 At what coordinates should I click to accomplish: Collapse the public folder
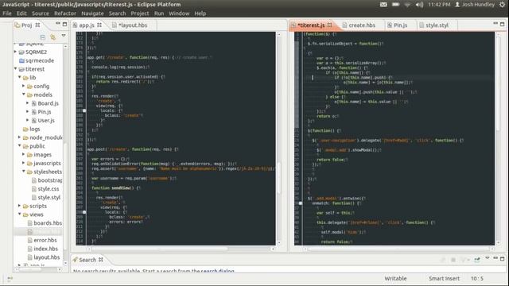click(x=19, y=145)
